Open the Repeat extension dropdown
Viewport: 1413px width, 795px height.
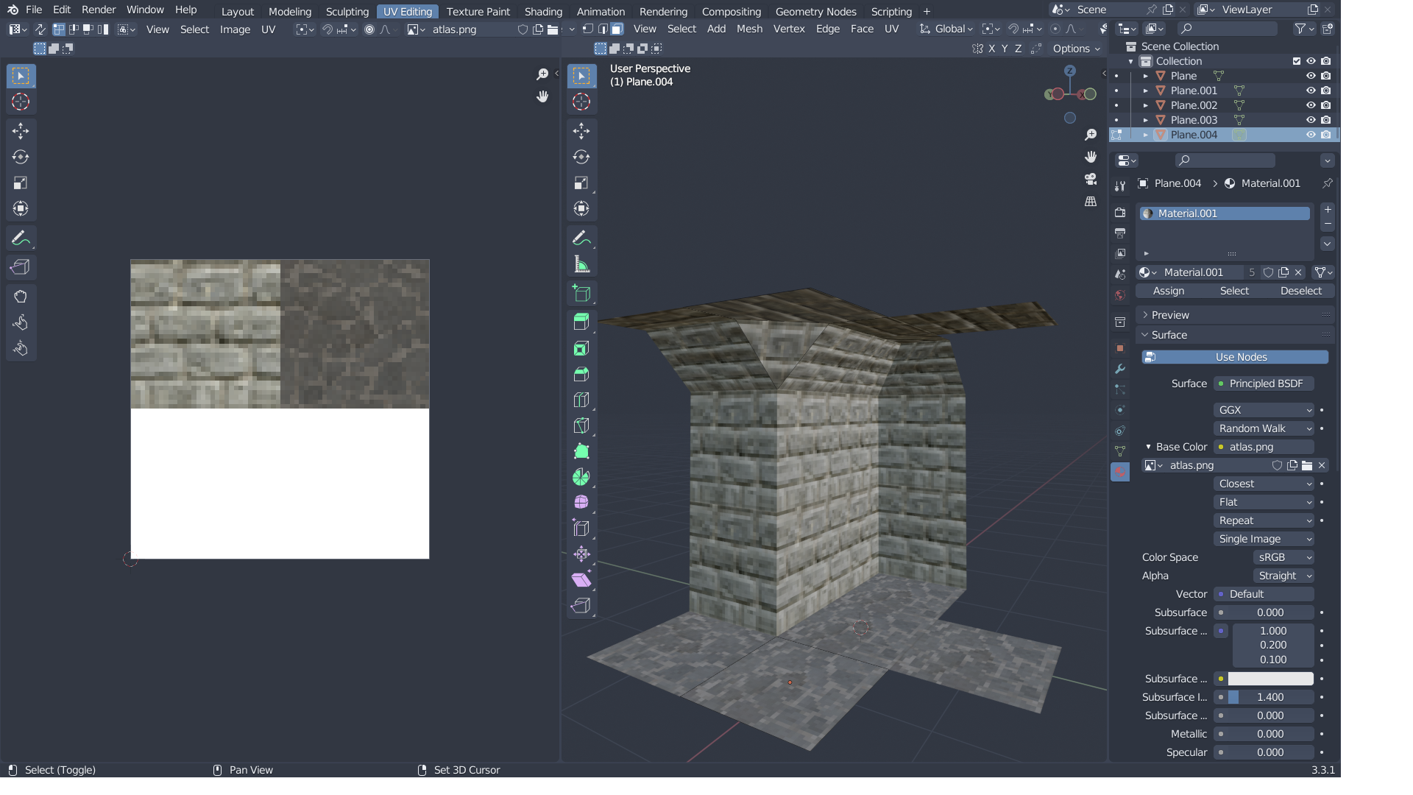pyautogui.click(x=1264, y=520)
